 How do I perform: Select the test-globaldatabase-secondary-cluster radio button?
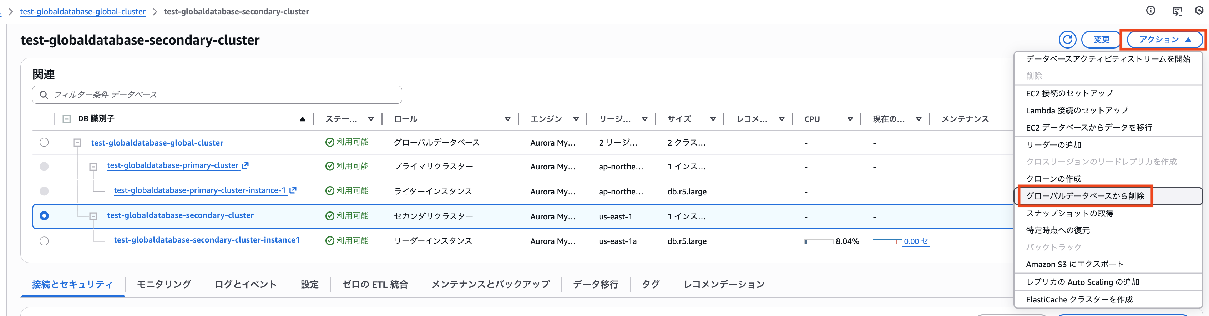click(44, 216)
